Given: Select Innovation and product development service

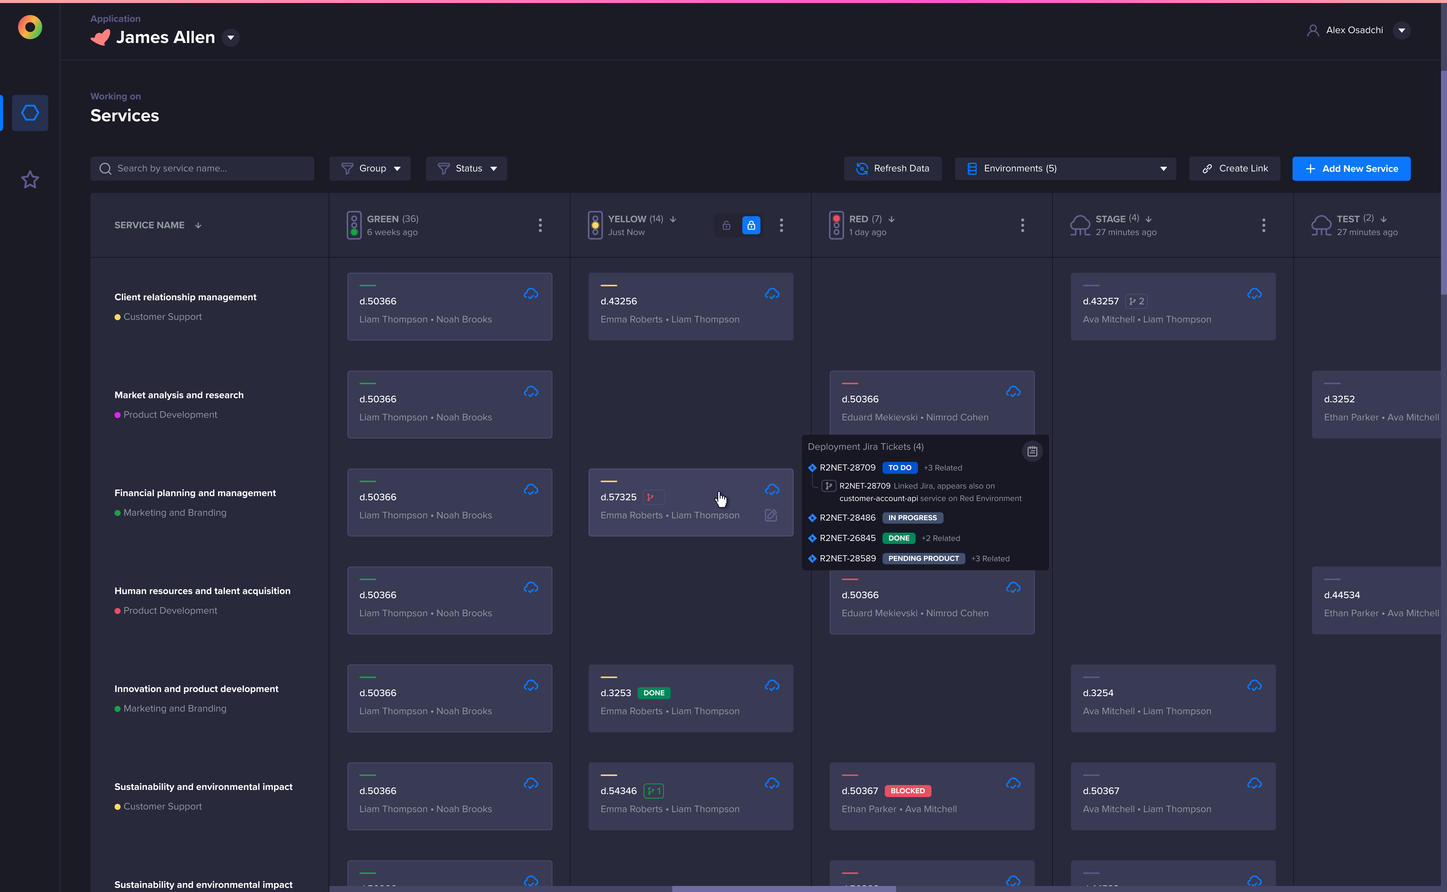Looking at the screenshot, I should (196, 689).
